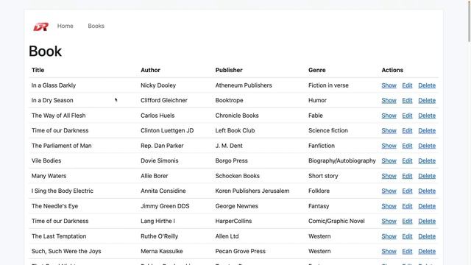Select the Publisher column header
471x265 pixels.
point(229,70)
